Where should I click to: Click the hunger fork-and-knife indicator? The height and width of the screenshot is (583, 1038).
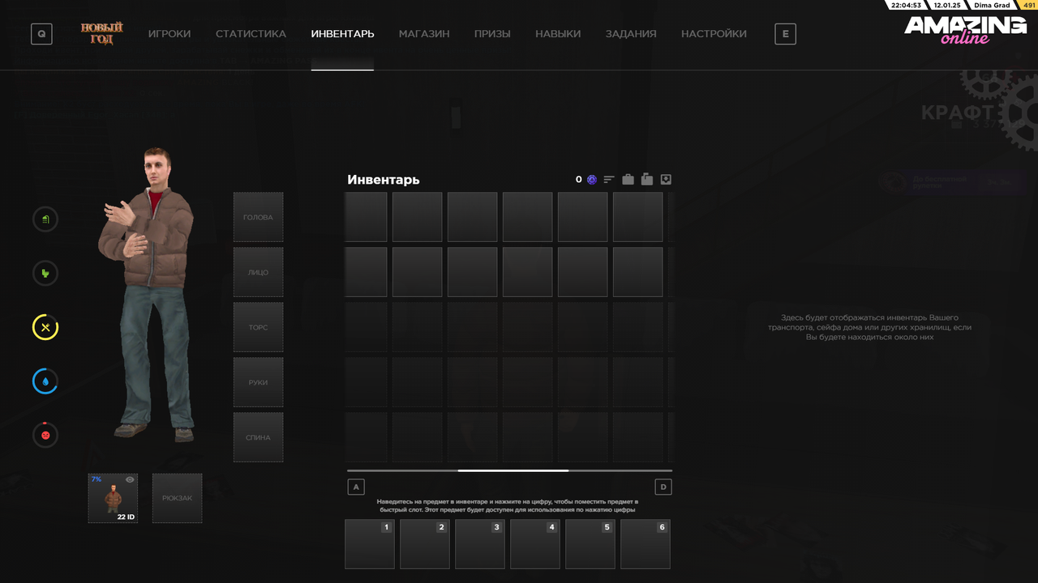pos(45,327)
